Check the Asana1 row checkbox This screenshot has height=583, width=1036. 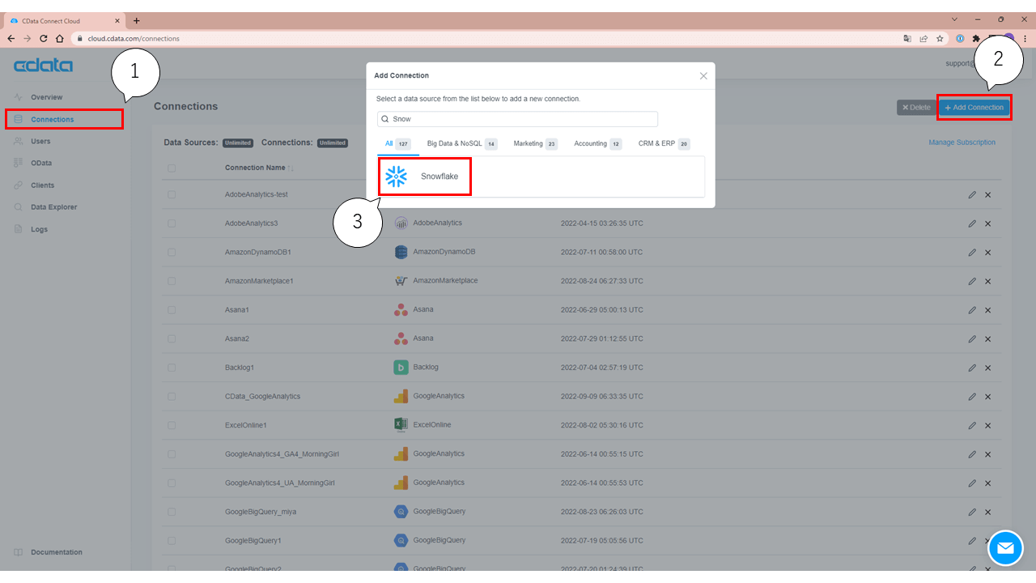pos(172,309)
